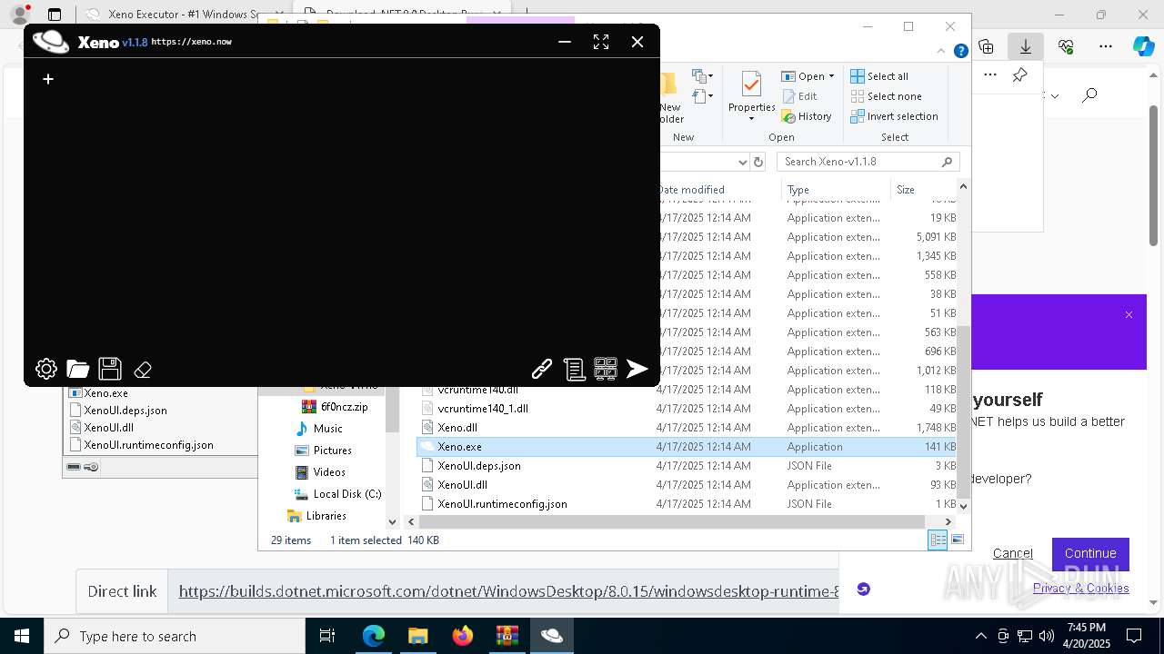The width and height of the screenshot is (1164, 654).
Task: Open Copilot in Edge
Action: (x=1144, y=45)
